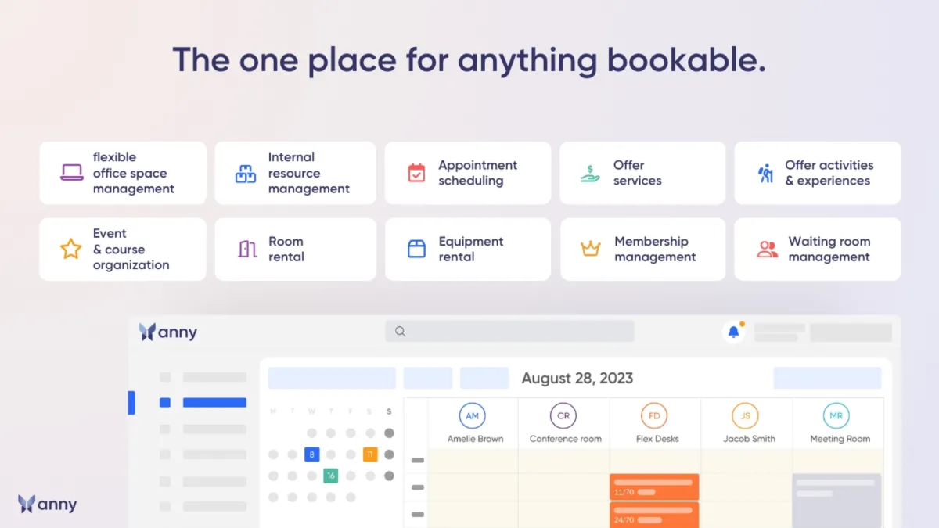This screenshot has width=939, height=528.
Task: Open the Offer activities & experiences card
Action: [x=817, y=173]
